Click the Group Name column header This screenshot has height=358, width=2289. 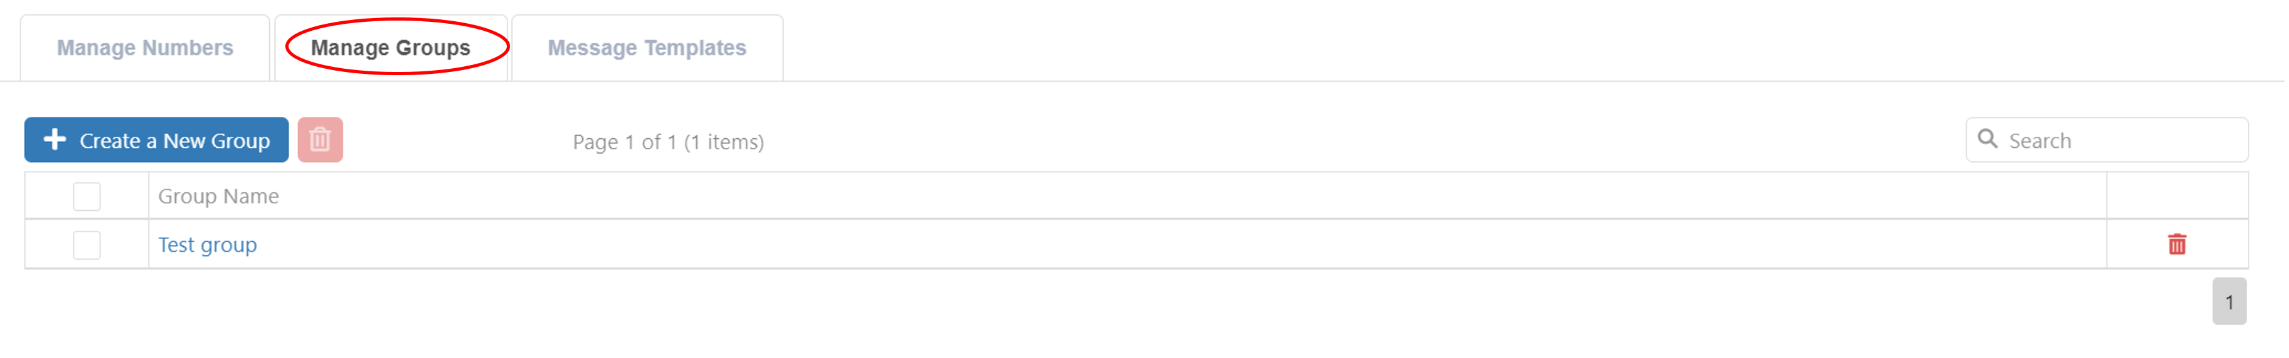(x=218, y=196)
